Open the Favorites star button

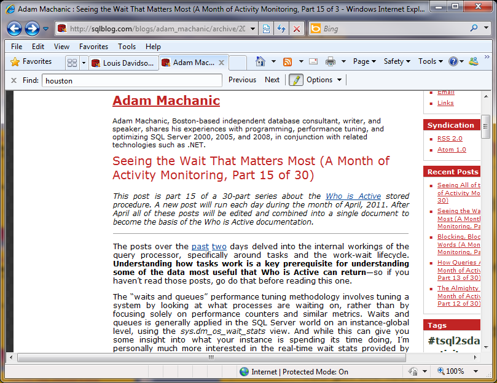pyautogui.click(x=31, y=61)
